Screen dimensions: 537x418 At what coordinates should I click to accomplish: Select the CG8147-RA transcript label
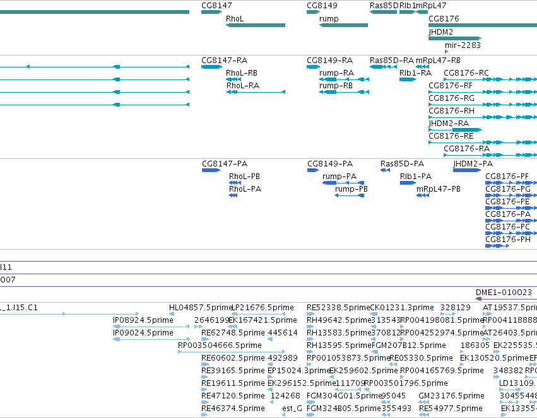coord(224,61)
